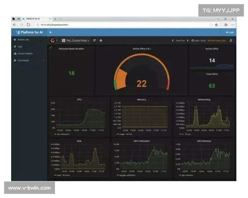This screenshot has width=248, height=198.
Task: Toggle the sidebar hamburger menu
Action: point(50,32)
